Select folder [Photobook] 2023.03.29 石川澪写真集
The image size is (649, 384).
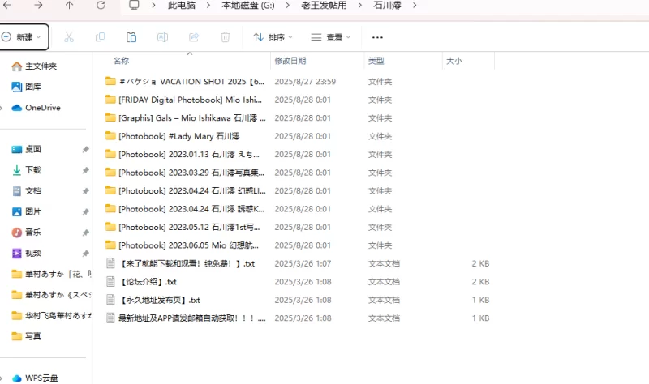(x=185, y=173)
